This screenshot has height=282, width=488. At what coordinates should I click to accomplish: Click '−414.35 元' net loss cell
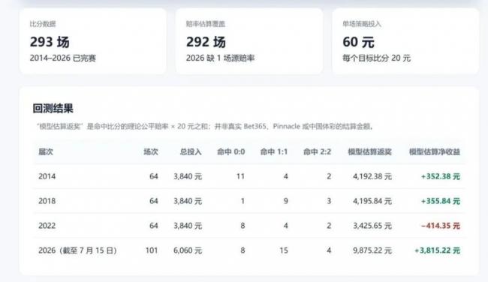pyautogui.click(x=441, y=226)
